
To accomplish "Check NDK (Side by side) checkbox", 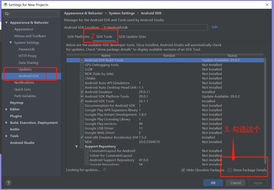I will click(x=82, y=74).
